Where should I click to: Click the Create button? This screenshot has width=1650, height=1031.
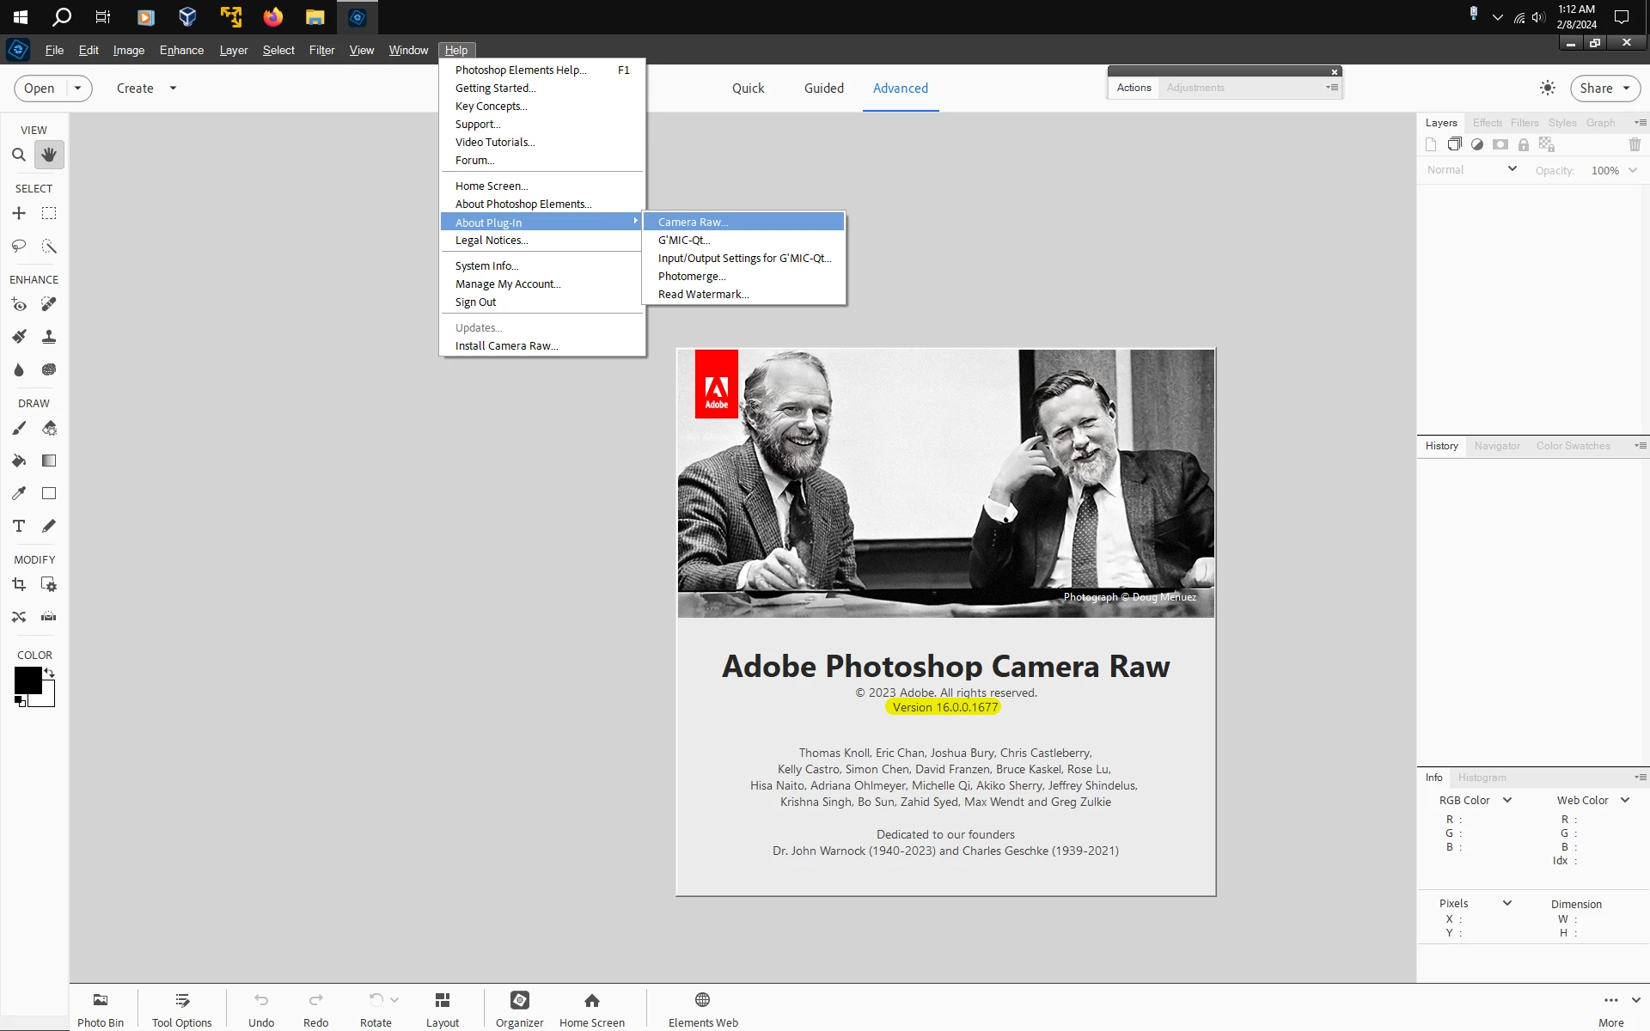[135, 88]
